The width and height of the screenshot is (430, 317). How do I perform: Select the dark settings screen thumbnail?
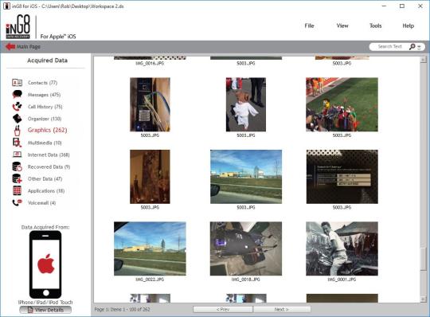click(342, 177)
